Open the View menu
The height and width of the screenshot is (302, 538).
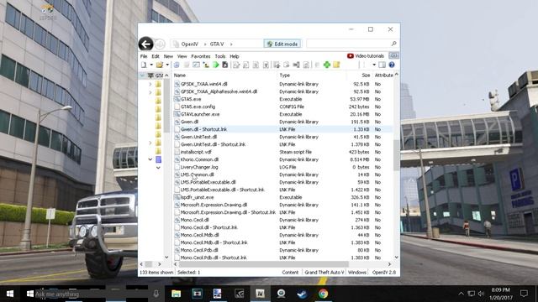pyautogui.click(x=182, y=56)
